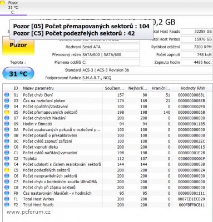Click RAW value 000000001E28
This screenshot has width=213, height=222.
coord(191,153)
